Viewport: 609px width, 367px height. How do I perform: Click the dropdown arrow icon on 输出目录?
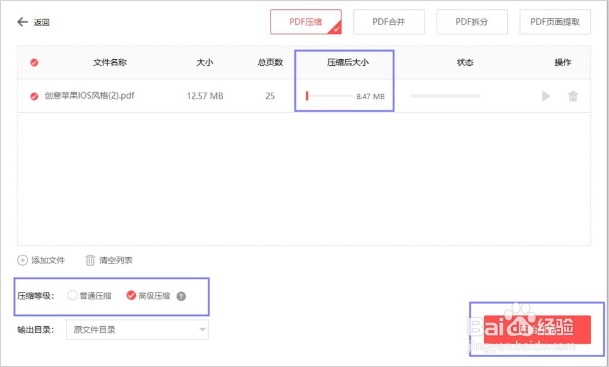pos(202,329)
